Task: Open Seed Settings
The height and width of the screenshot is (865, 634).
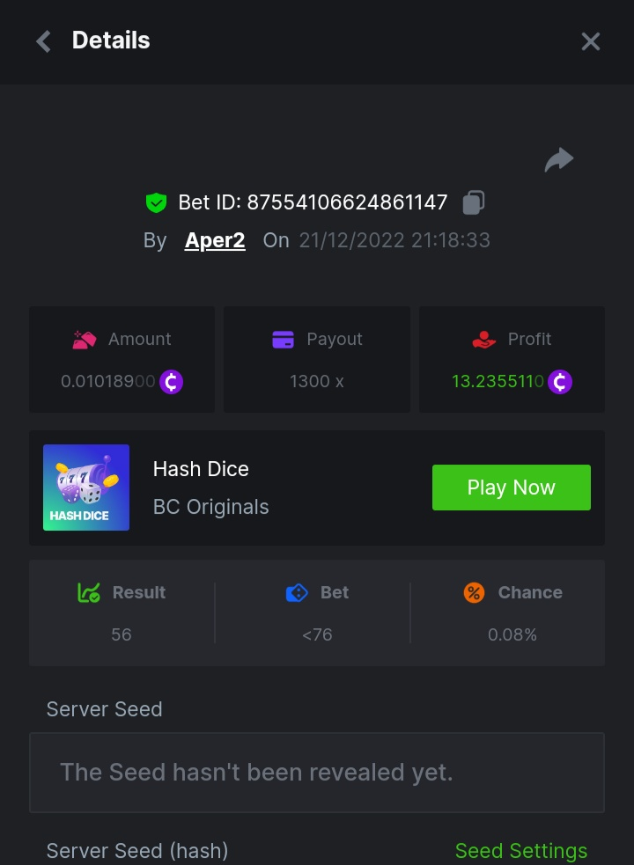Action: (x=520, y=851)
